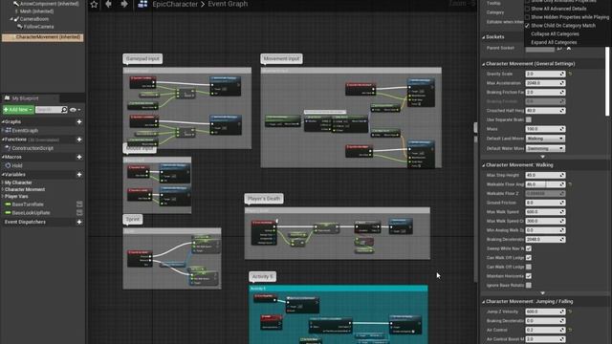Reset Walkable Floor Angle to default arrow
612x344 pixels.
570,184
